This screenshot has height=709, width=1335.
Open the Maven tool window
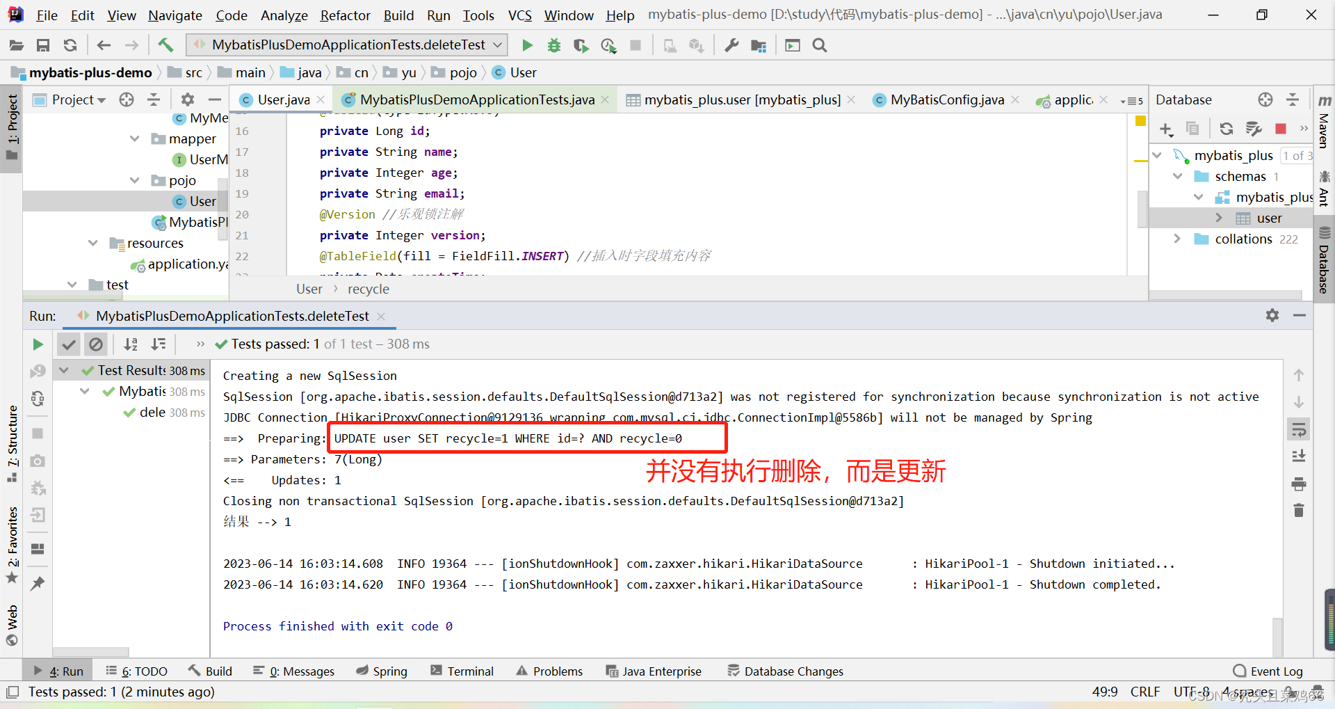tap(1323, 129)
